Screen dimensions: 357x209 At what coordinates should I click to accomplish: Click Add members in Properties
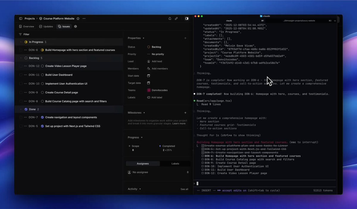tap(158, 69)
